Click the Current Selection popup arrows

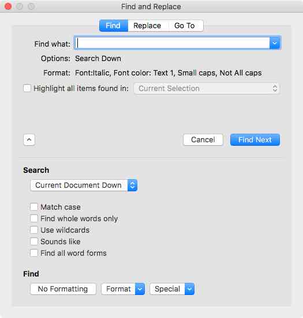(275, 88)
